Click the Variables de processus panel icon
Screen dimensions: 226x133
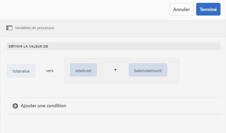pos(9,28)
